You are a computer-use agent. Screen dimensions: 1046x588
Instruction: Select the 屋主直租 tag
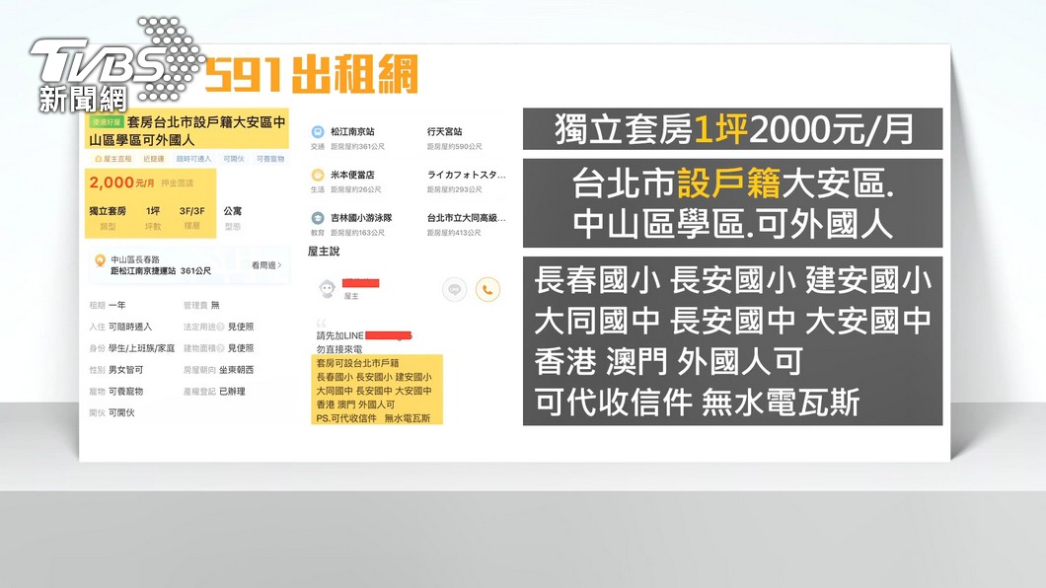[113, 159]
